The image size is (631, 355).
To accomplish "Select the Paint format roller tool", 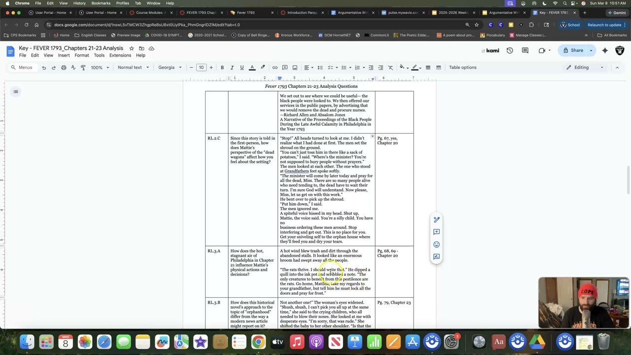I will tap(83, 68).
